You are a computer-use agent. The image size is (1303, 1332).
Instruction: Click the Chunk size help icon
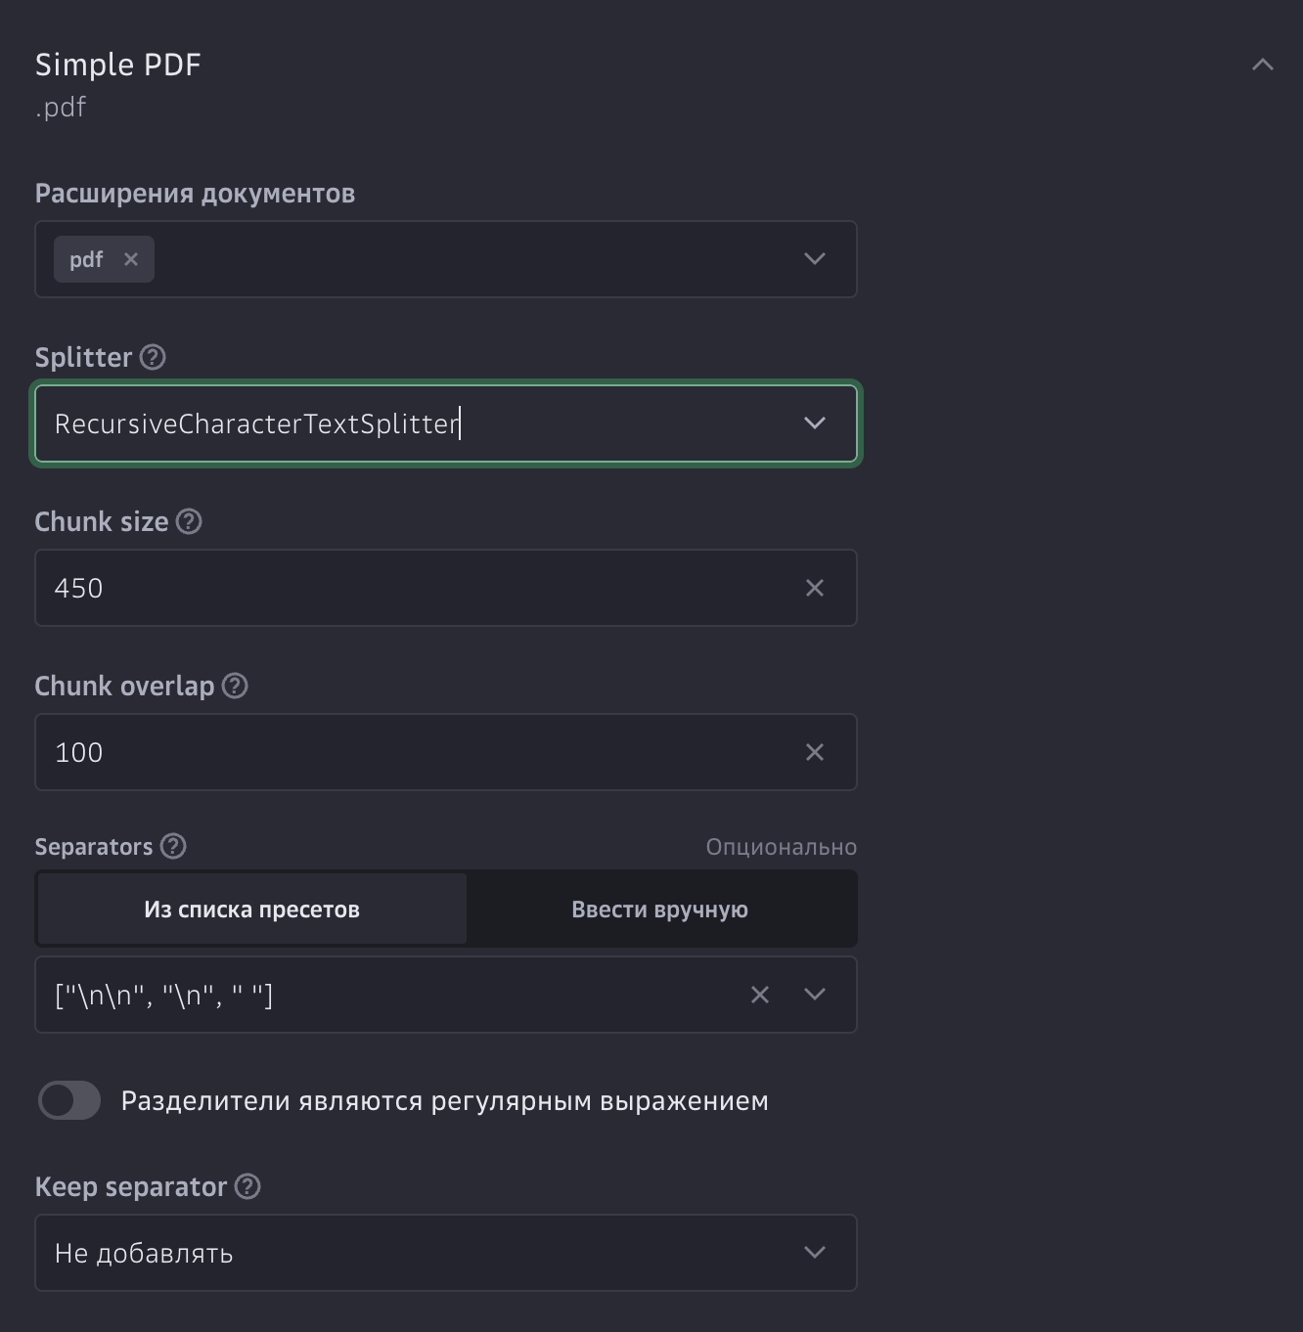tap(189, 521)
